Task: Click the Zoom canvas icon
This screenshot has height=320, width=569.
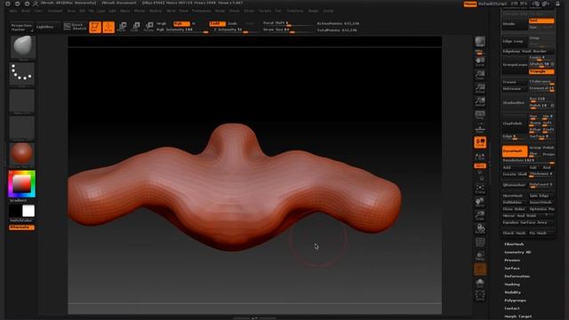Action: [480, 75]
